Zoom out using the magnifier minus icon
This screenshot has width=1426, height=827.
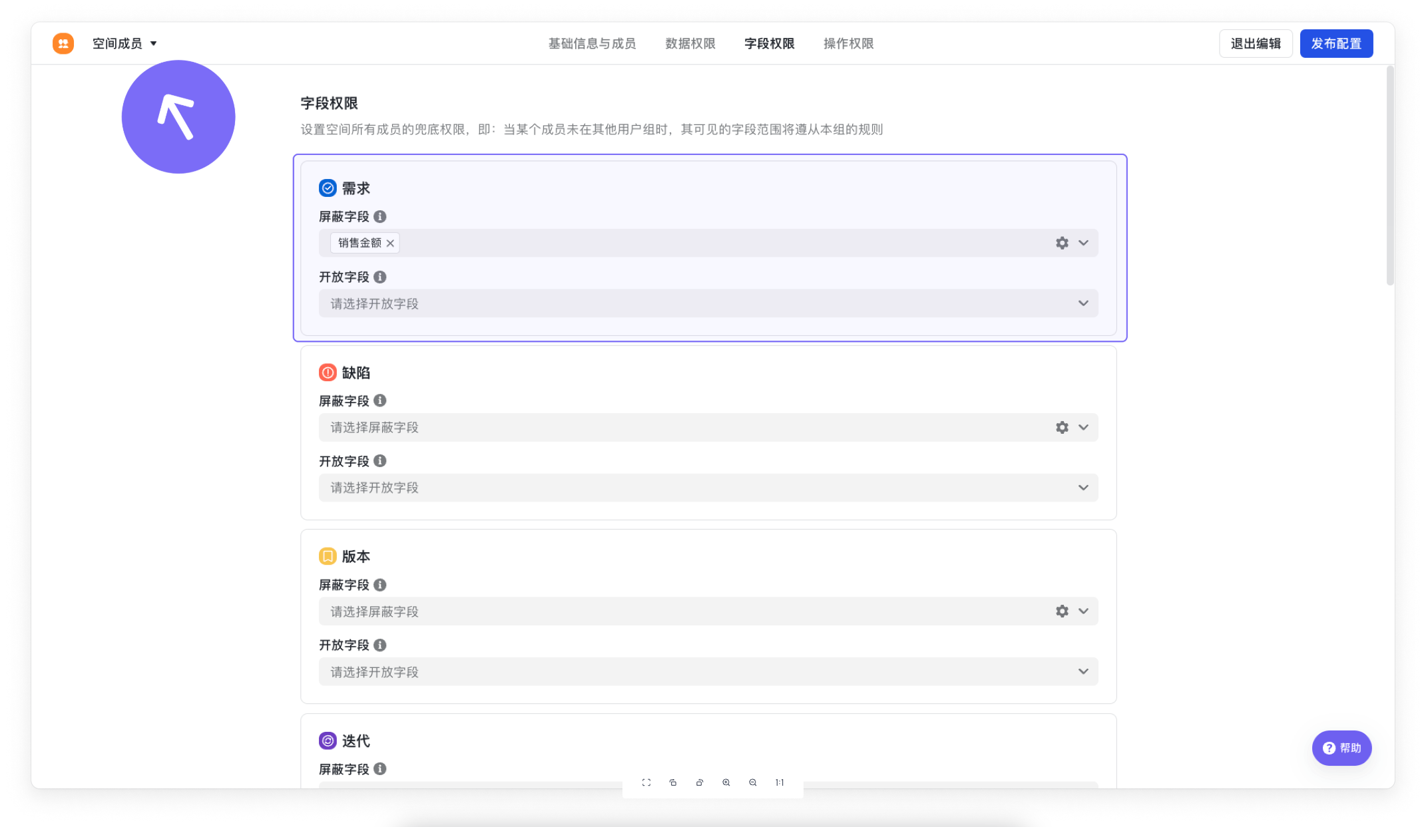pyautogui.click(x=753, y=782)
